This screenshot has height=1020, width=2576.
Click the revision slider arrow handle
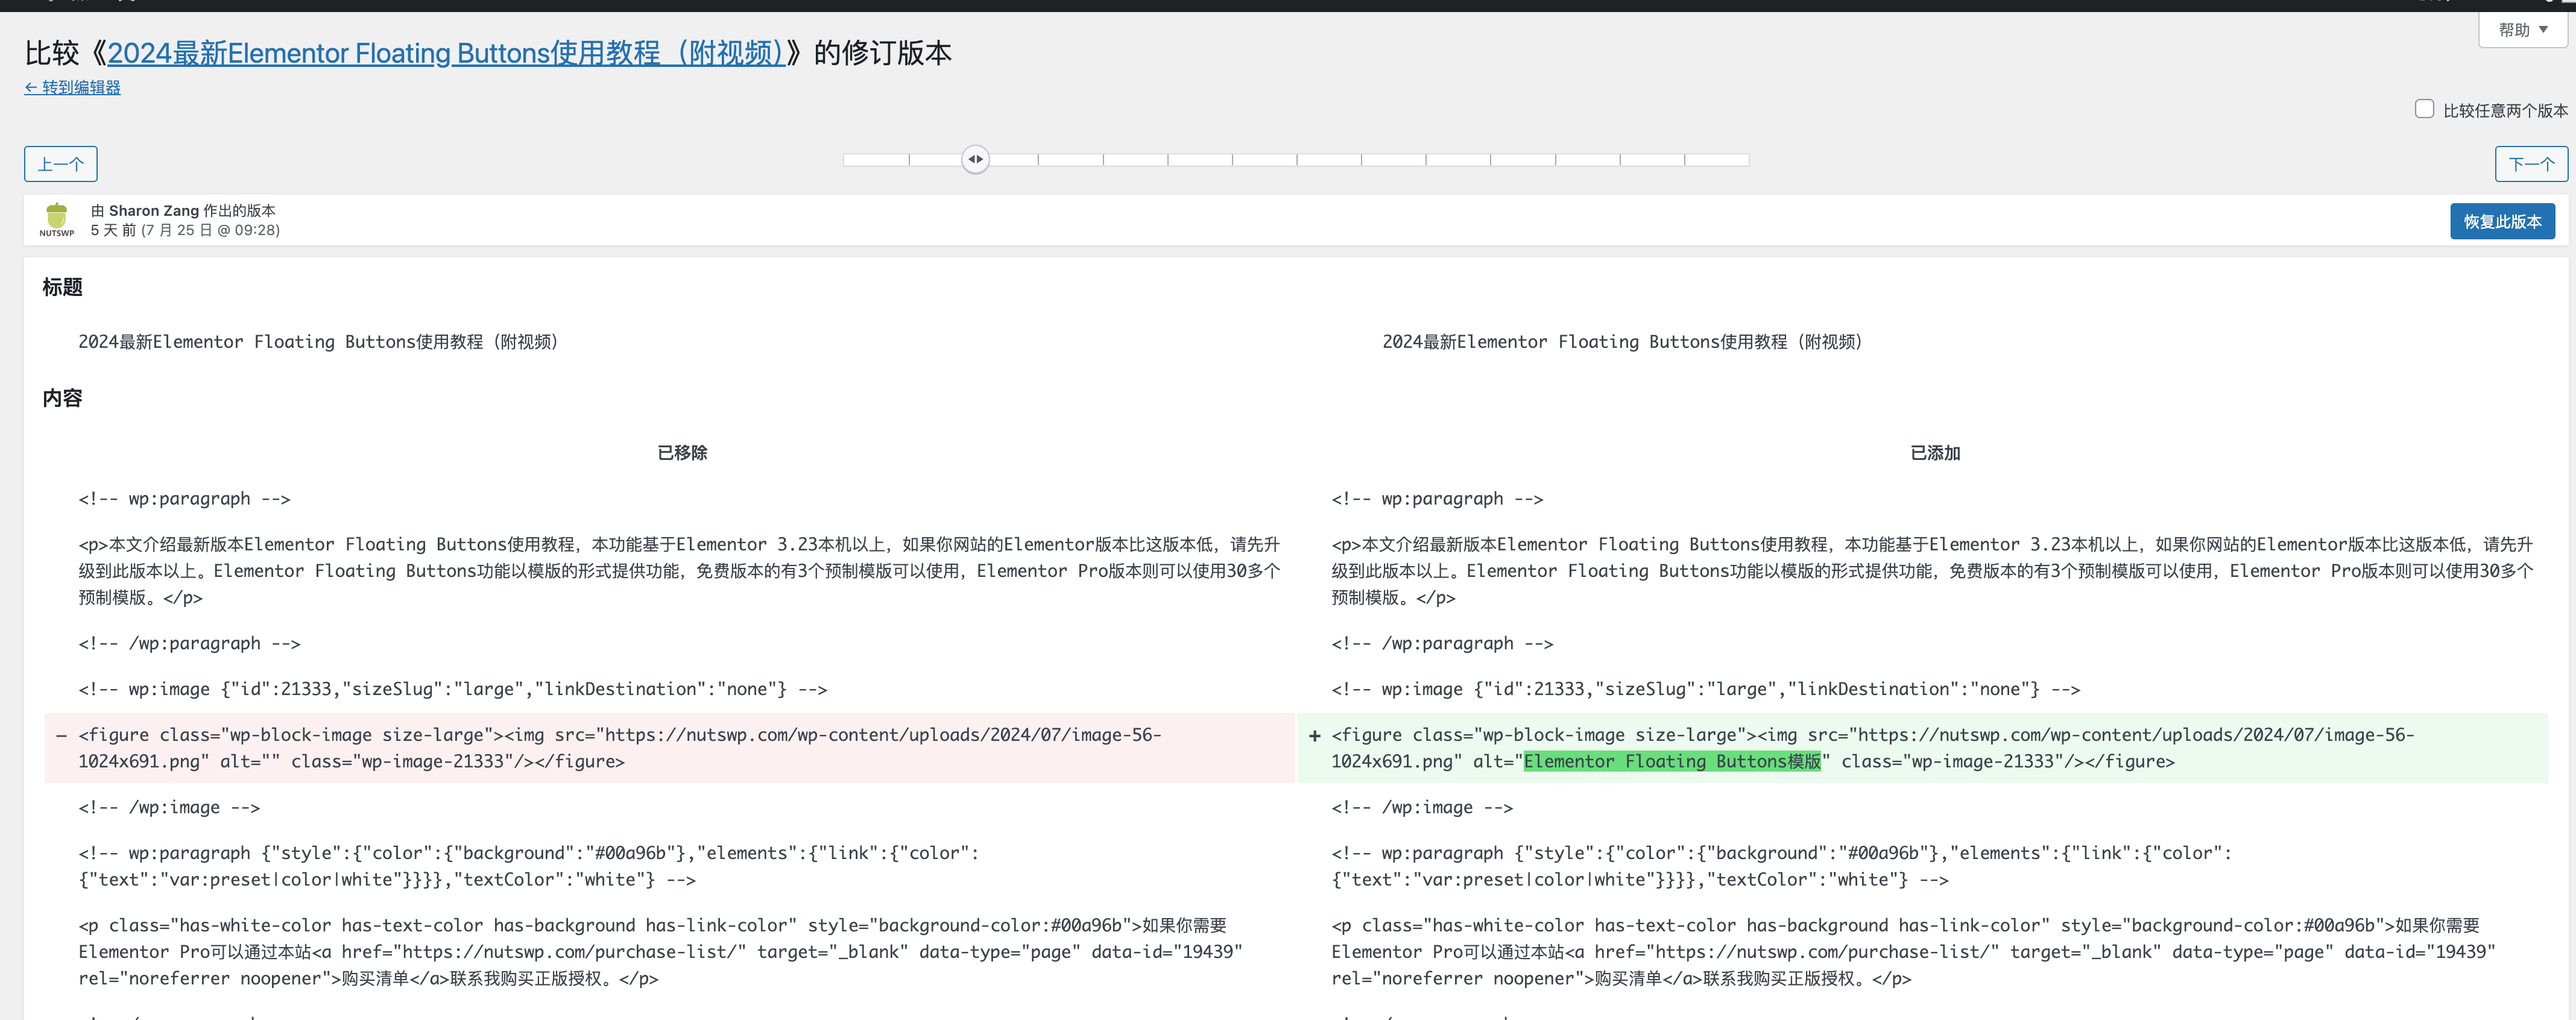pyautogui.click(x=975, y=159)
